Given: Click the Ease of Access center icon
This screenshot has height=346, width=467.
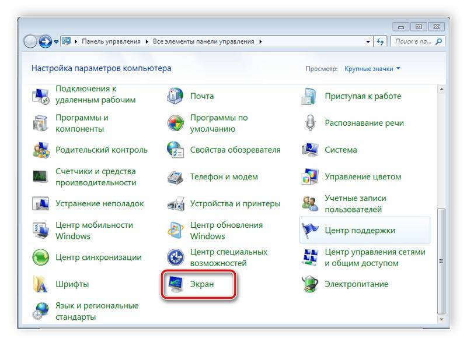Looking at the screenshot, I should 175,257.
